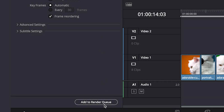Click the timecode display 01:00:14:03
224x112 pixels.
[152, 14]
